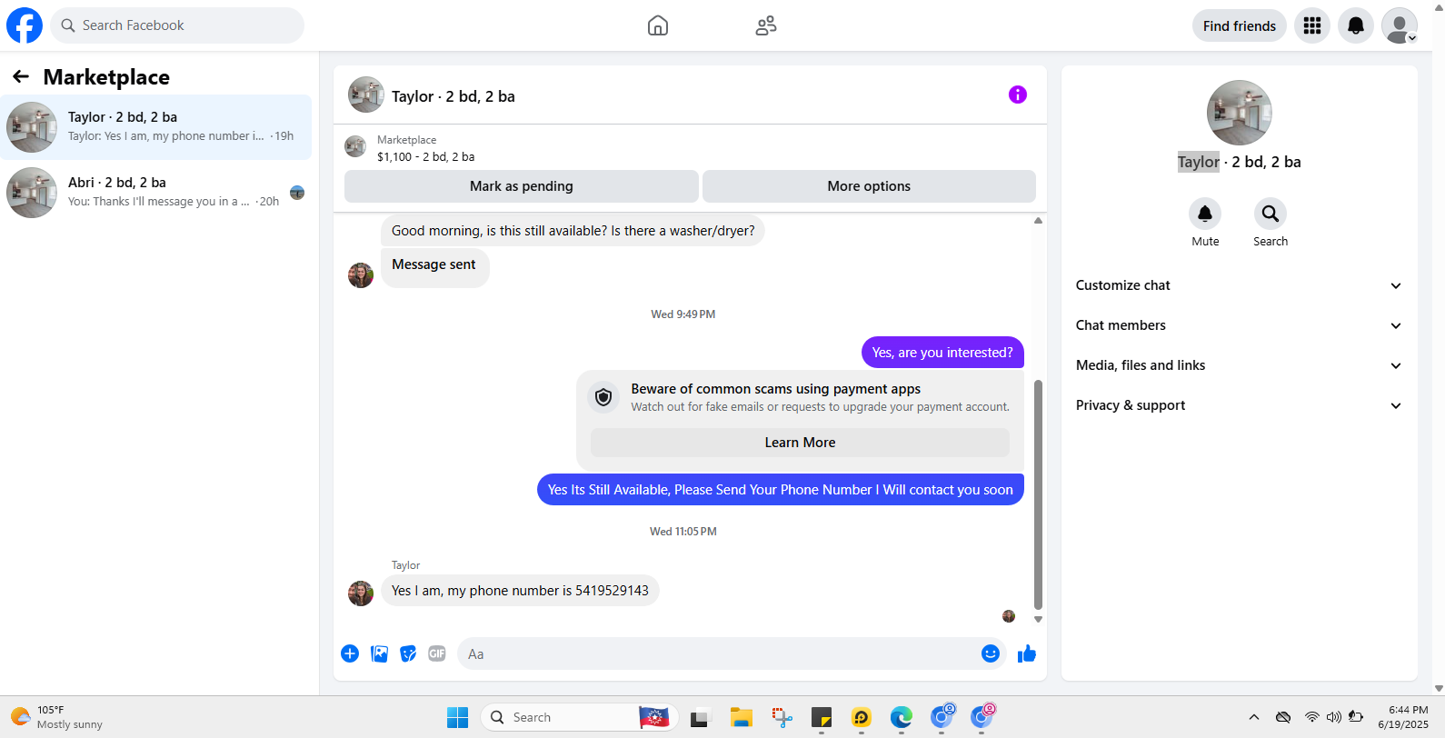Viewport: 1445px width, 738px height.
Task: Open the Home feed icon
Action: point(658,25)
